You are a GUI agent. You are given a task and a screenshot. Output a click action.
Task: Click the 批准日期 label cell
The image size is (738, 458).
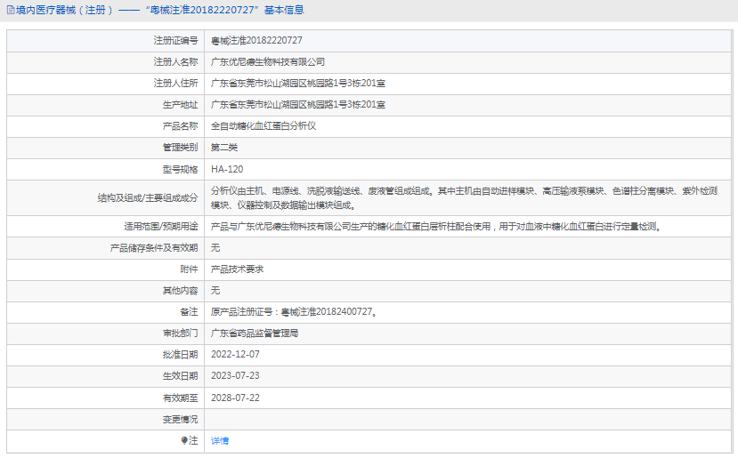pyautogui.click(x=106, y=355)
